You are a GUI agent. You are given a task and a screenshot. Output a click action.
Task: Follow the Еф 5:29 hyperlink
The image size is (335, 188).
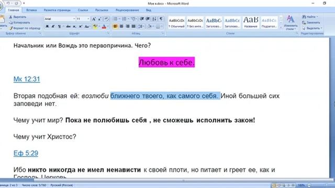click(x=26, y=153)
